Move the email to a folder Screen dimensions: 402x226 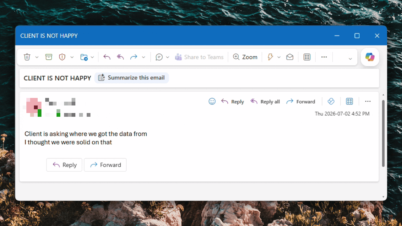point(84,57)
